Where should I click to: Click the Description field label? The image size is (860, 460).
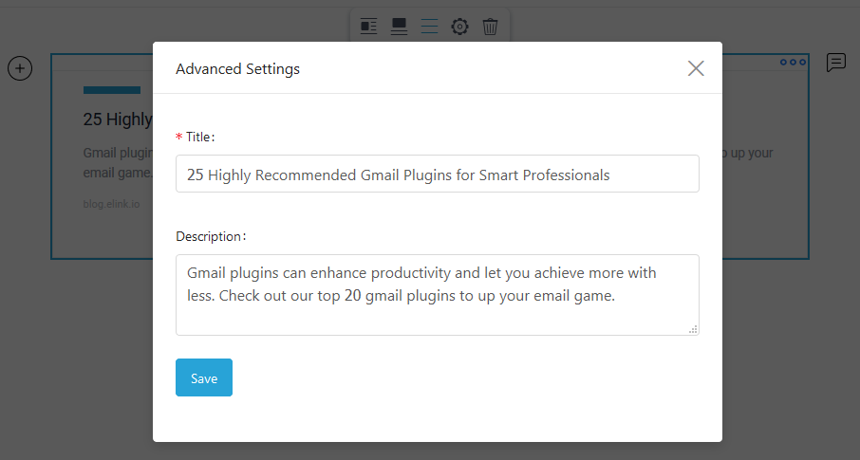pos(211,236)
